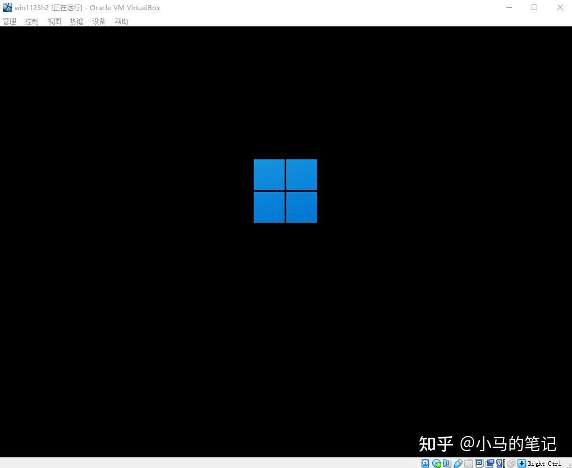Click the mouse integration status icon
Viewport: 572px width, 468px height.
point(510,464)
